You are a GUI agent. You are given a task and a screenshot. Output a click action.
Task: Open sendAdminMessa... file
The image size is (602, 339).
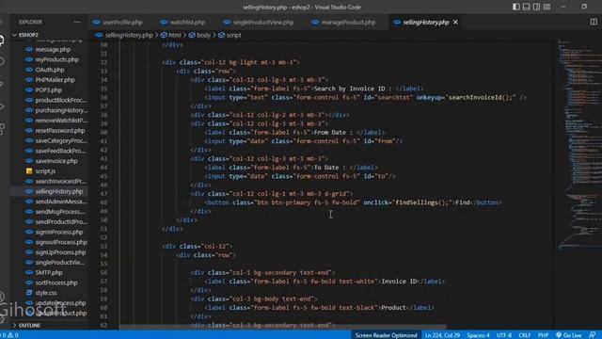point(60,202)
